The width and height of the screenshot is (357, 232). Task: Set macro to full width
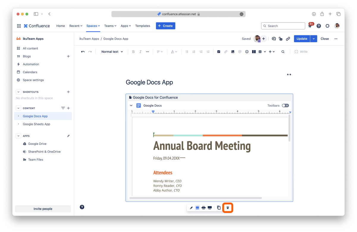[210, 208]
